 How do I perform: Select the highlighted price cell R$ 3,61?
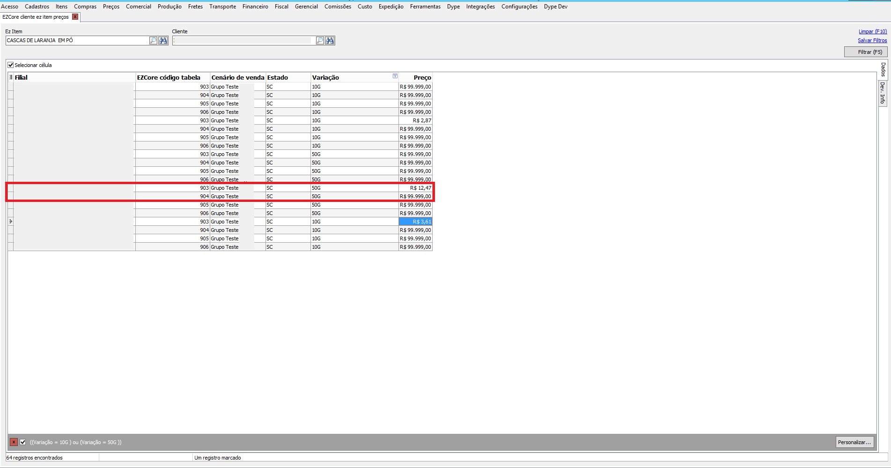(x=415, y=222)
